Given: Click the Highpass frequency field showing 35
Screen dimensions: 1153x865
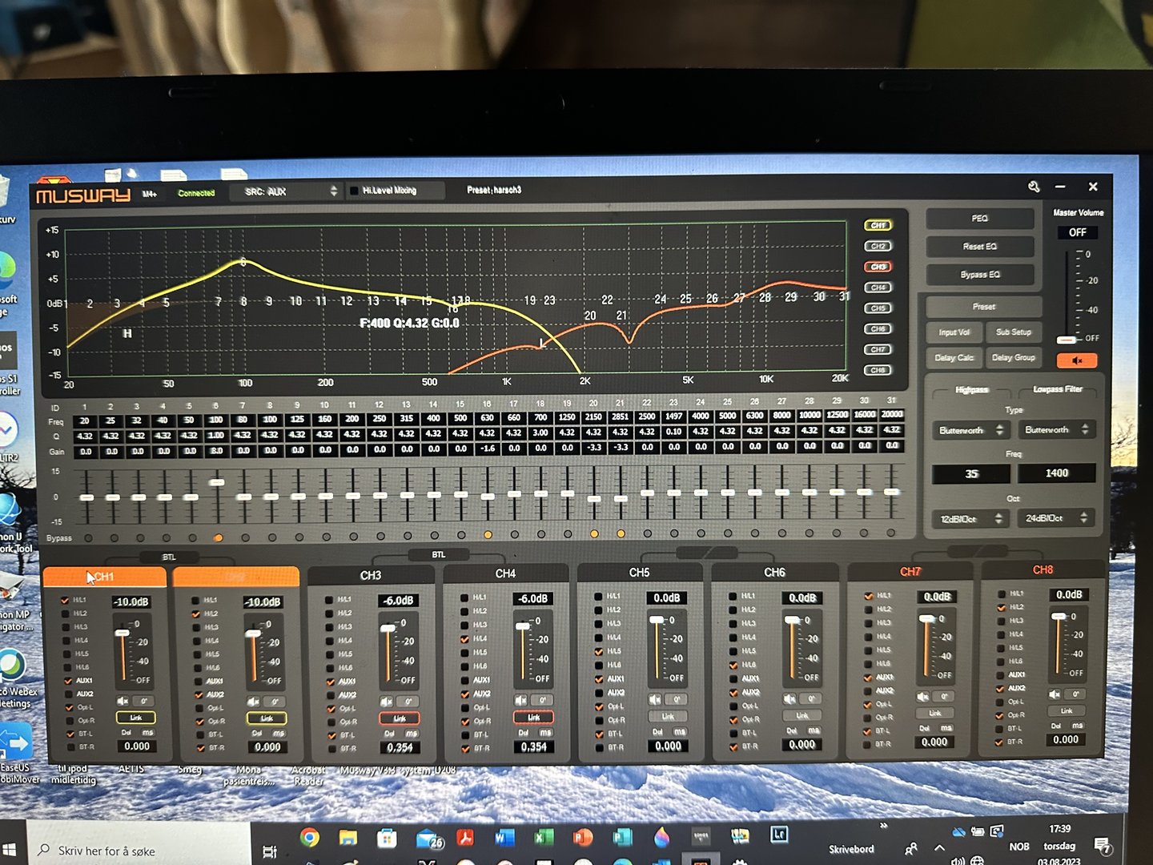Looking at the screenshot, I should click(970, 474).
